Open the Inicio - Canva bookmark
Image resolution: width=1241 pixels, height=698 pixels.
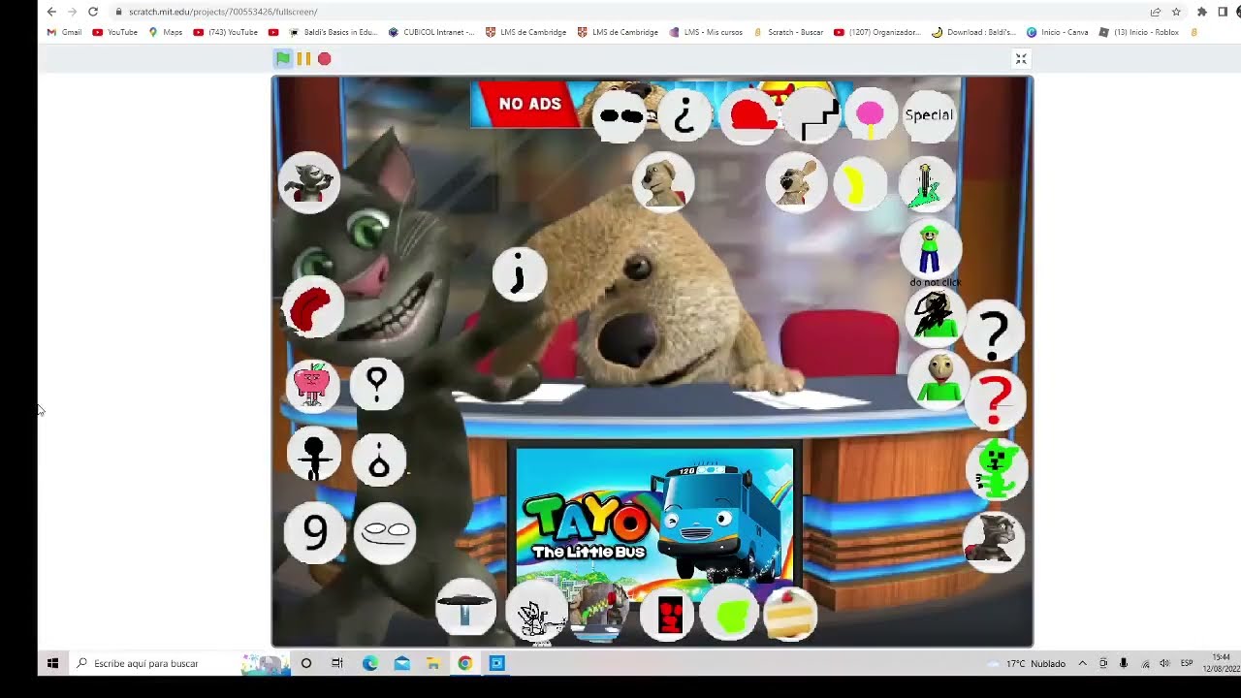tap(1058, 32)
